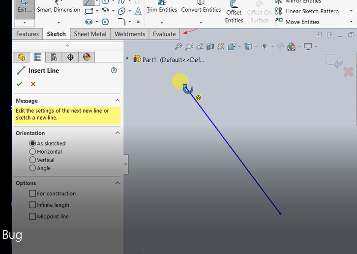Collapse the Message section
This screenshot has width=357, height=254.
(x=118, y=101)
